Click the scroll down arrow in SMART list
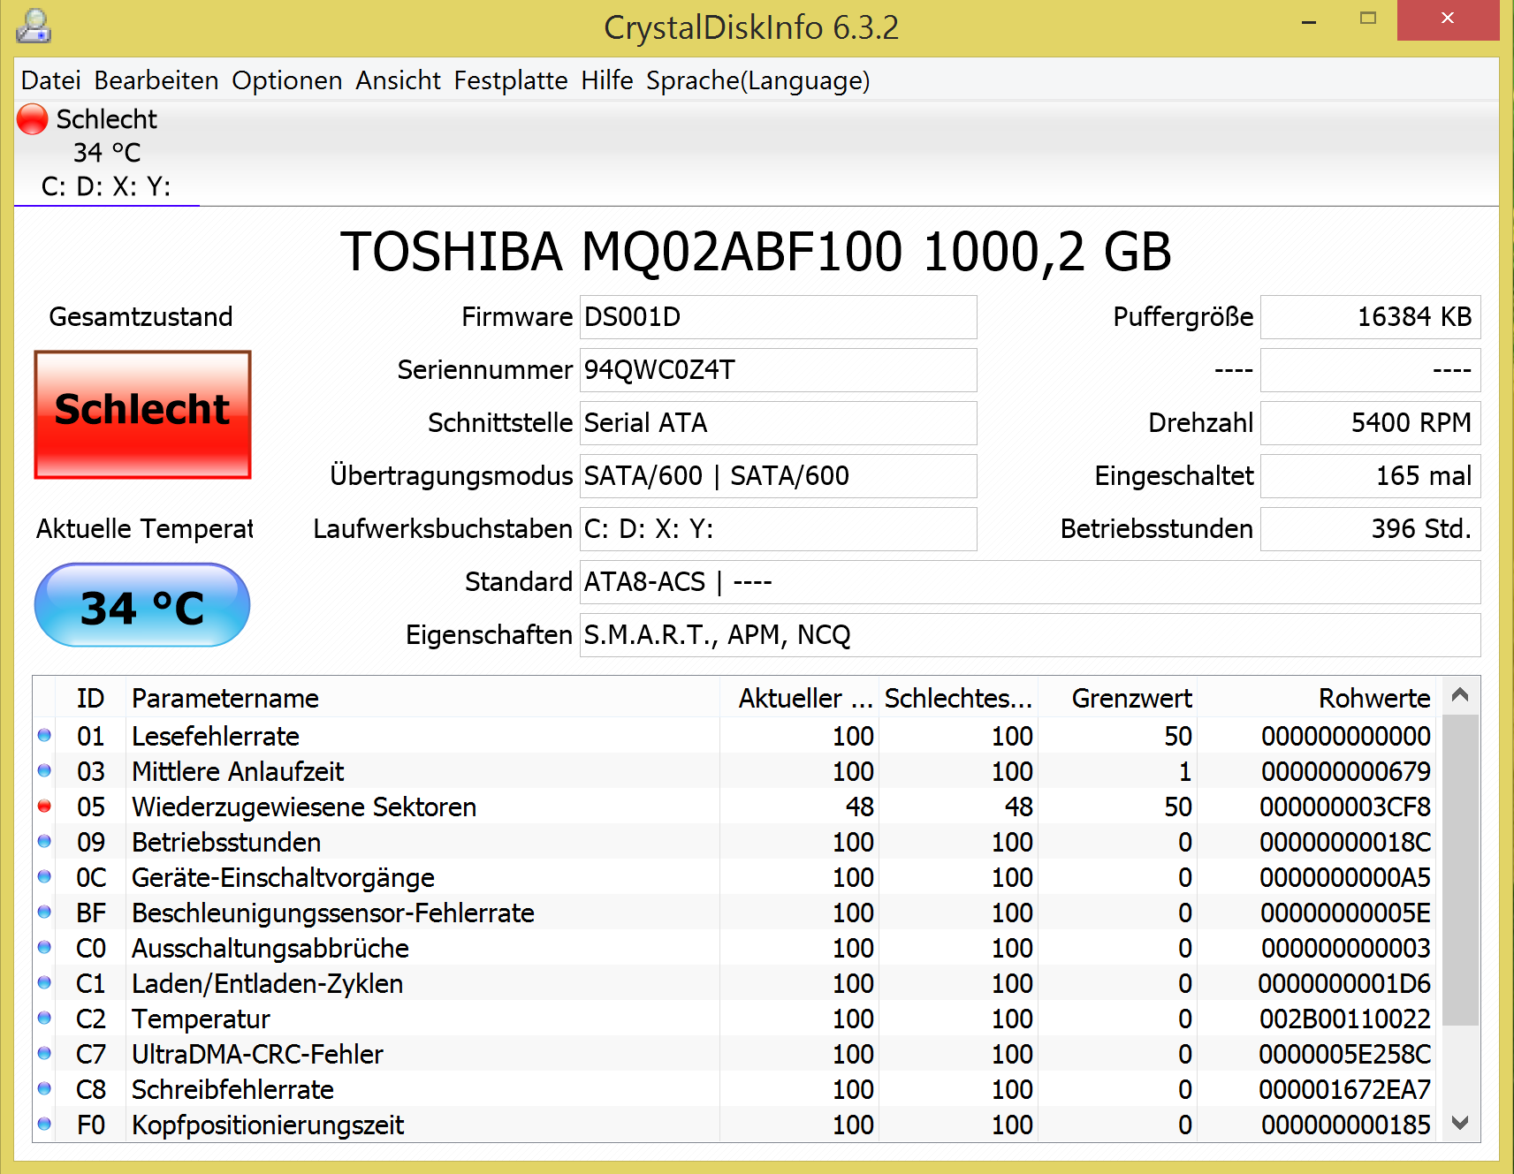The image size is (1514, 1174). pyautogui.click(x=1460, y=1123)
